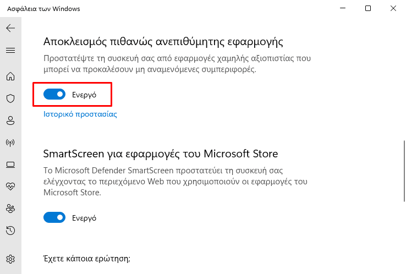Click the Έχετε κάποια ερώτηση; heading
The width and height of the screenshot is (406, 274).
tap(87, 259)
